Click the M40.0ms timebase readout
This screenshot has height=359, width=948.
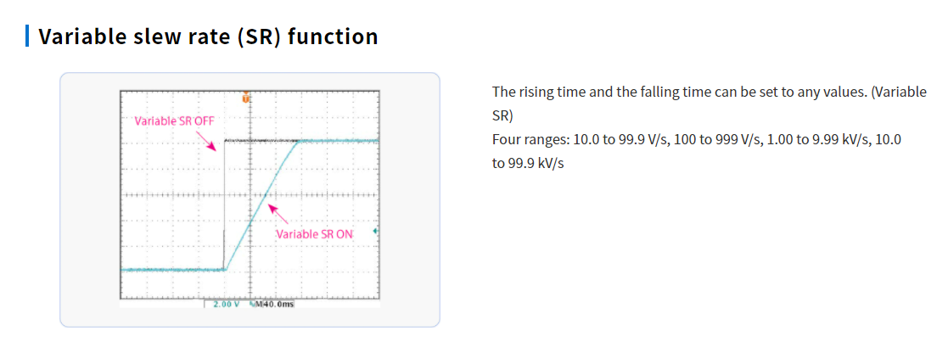pos(275,303)
